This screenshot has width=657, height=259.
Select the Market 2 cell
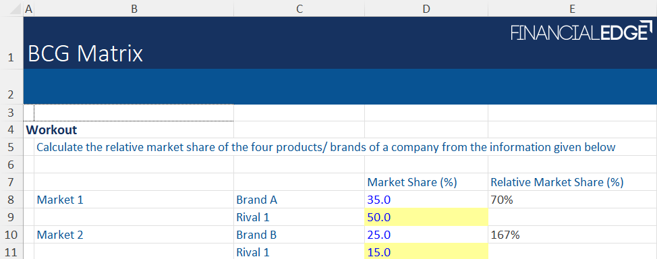(134, 235)
